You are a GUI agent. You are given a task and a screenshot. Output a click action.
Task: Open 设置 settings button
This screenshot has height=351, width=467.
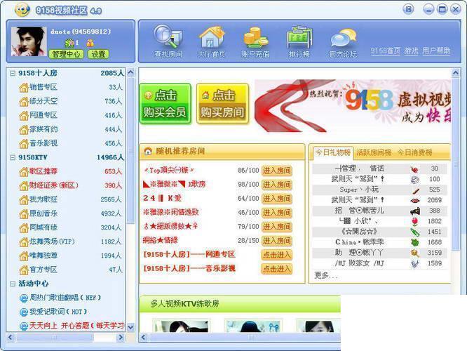pyautogui.click(x=98, y=54)
